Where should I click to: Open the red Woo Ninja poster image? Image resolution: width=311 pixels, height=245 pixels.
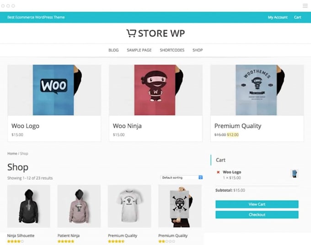pos(155,90)
